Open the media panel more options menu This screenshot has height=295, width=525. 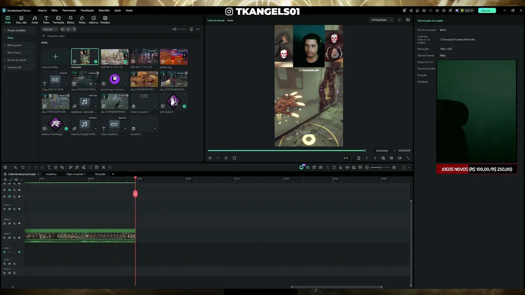click(198, 29)
